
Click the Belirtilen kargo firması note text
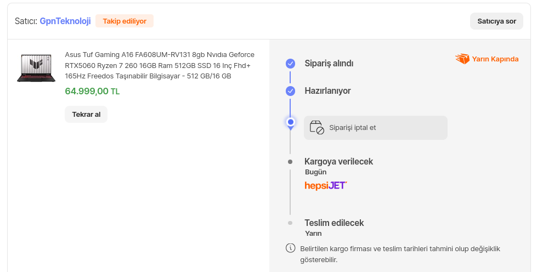pos(400,254)
